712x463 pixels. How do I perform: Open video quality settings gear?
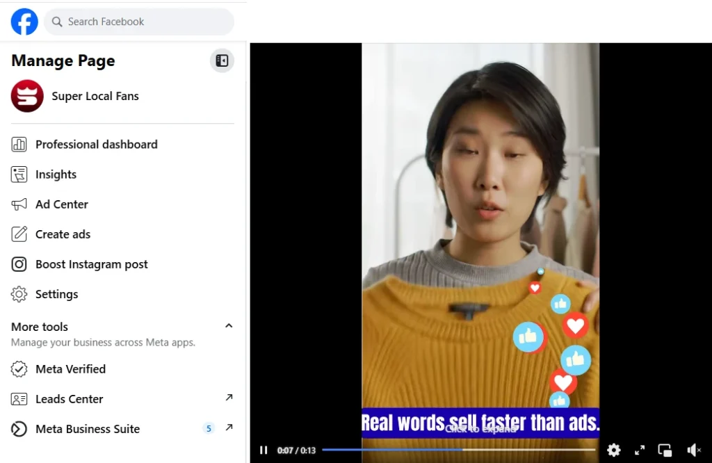[614, 450]
